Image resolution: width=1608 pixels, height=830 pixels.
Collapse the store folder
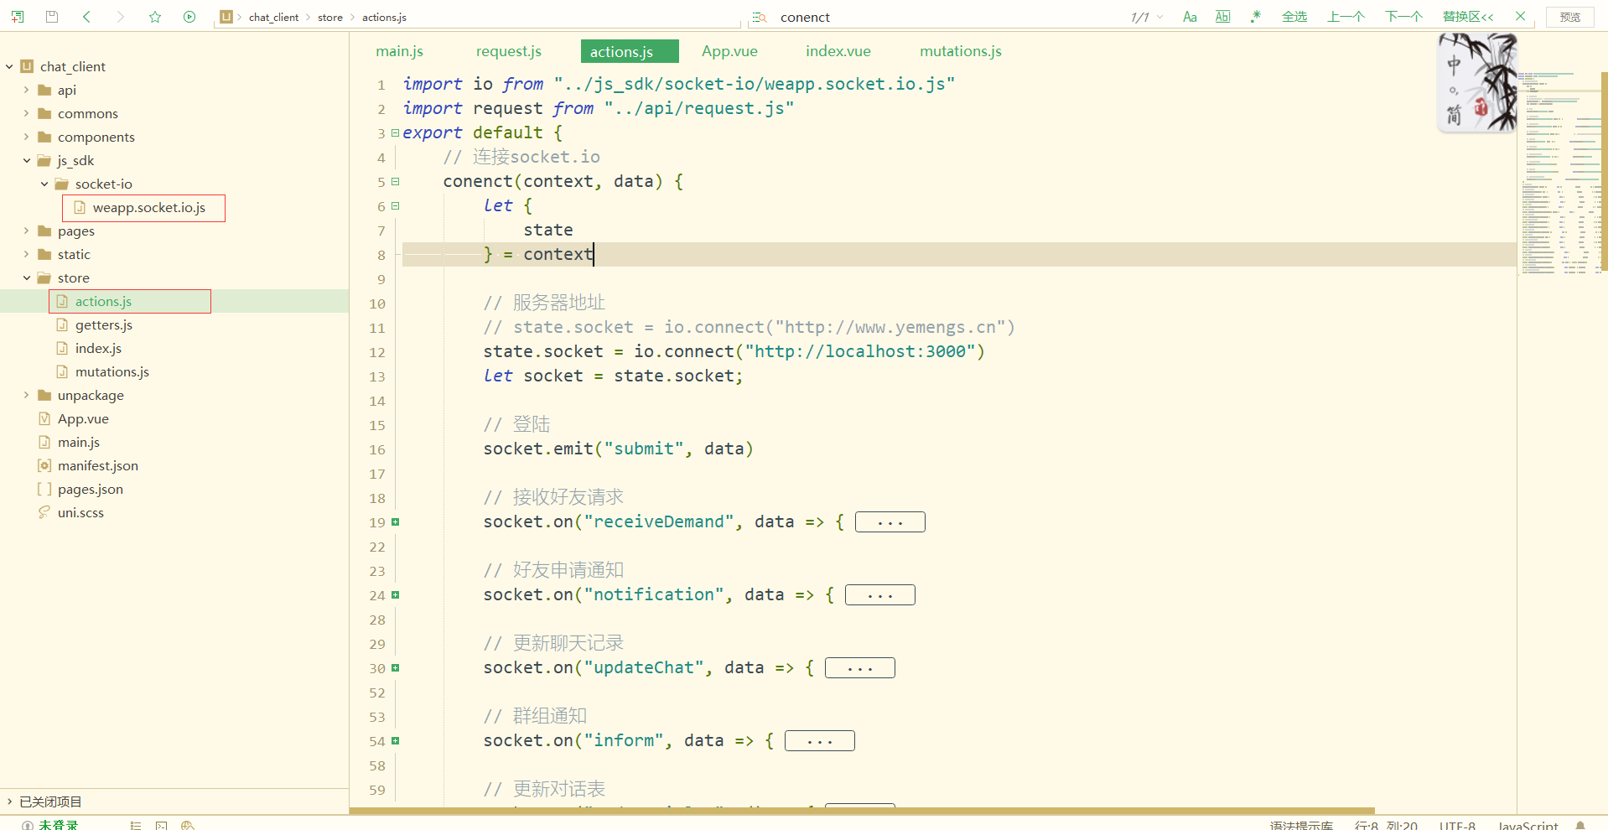click(x=27, y=278)
